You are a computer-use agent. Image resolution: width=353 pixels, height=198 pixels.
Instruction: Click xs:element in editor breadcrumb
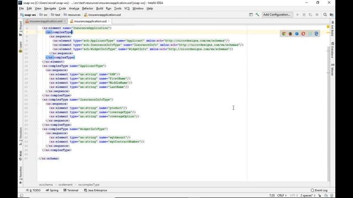tap(66, 185)
